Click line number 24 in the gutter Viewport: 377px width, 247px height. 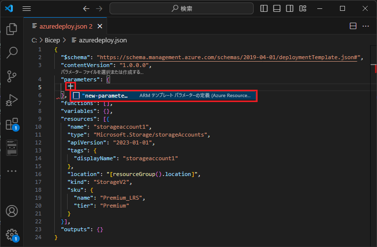coord(38,238)
